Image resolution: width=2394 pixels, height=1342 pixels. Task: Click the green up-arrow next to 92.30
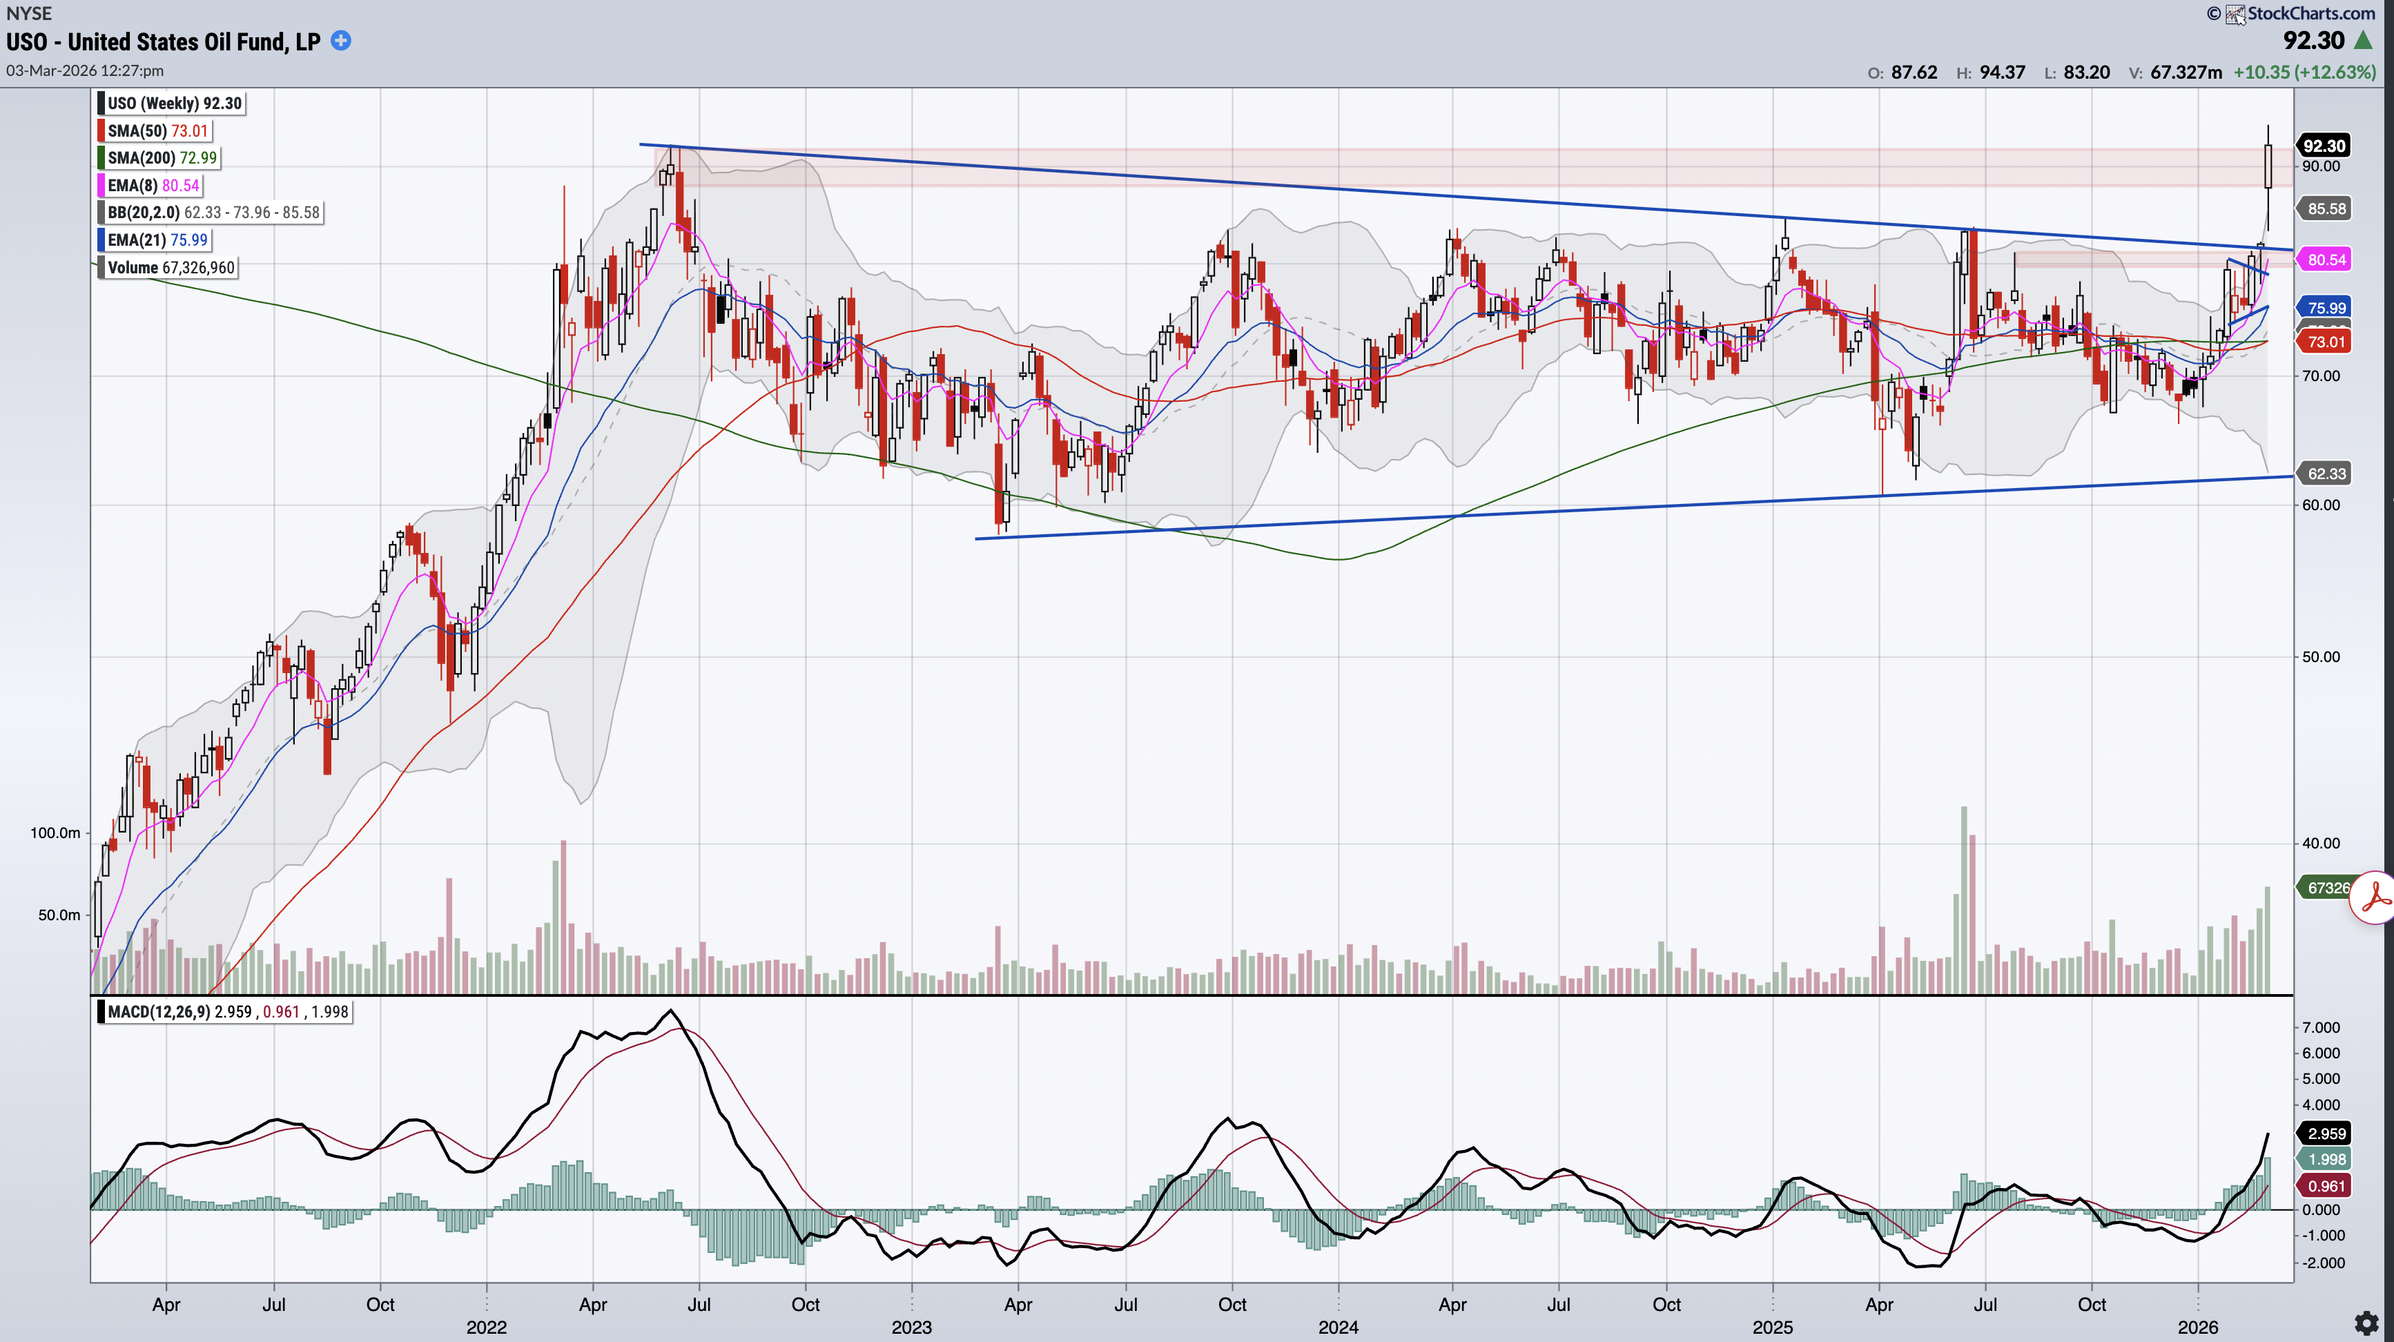pos(2364,41)
